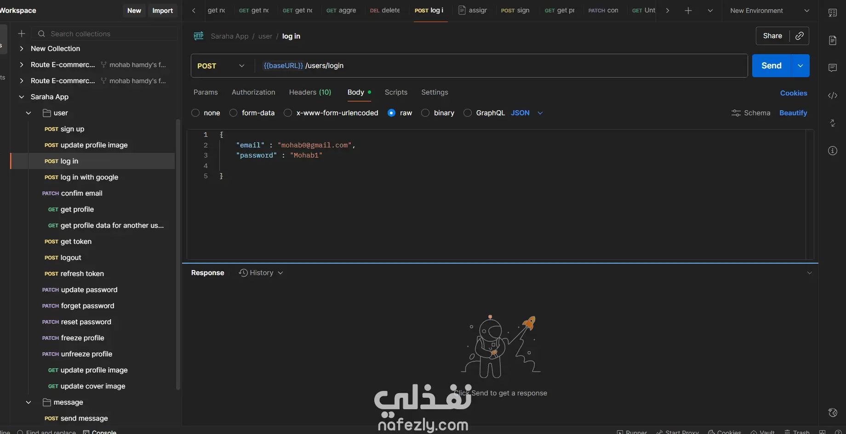846x434 pixels.
Task: Open the POST method dropdown
Action: pyautogui.click(x=221, y=66)
